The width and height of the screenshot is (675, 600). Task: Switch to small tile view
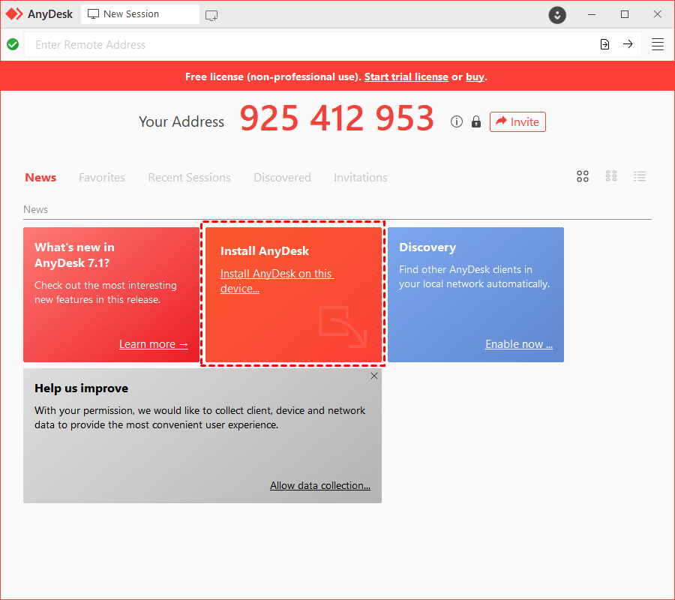(611, 176)
